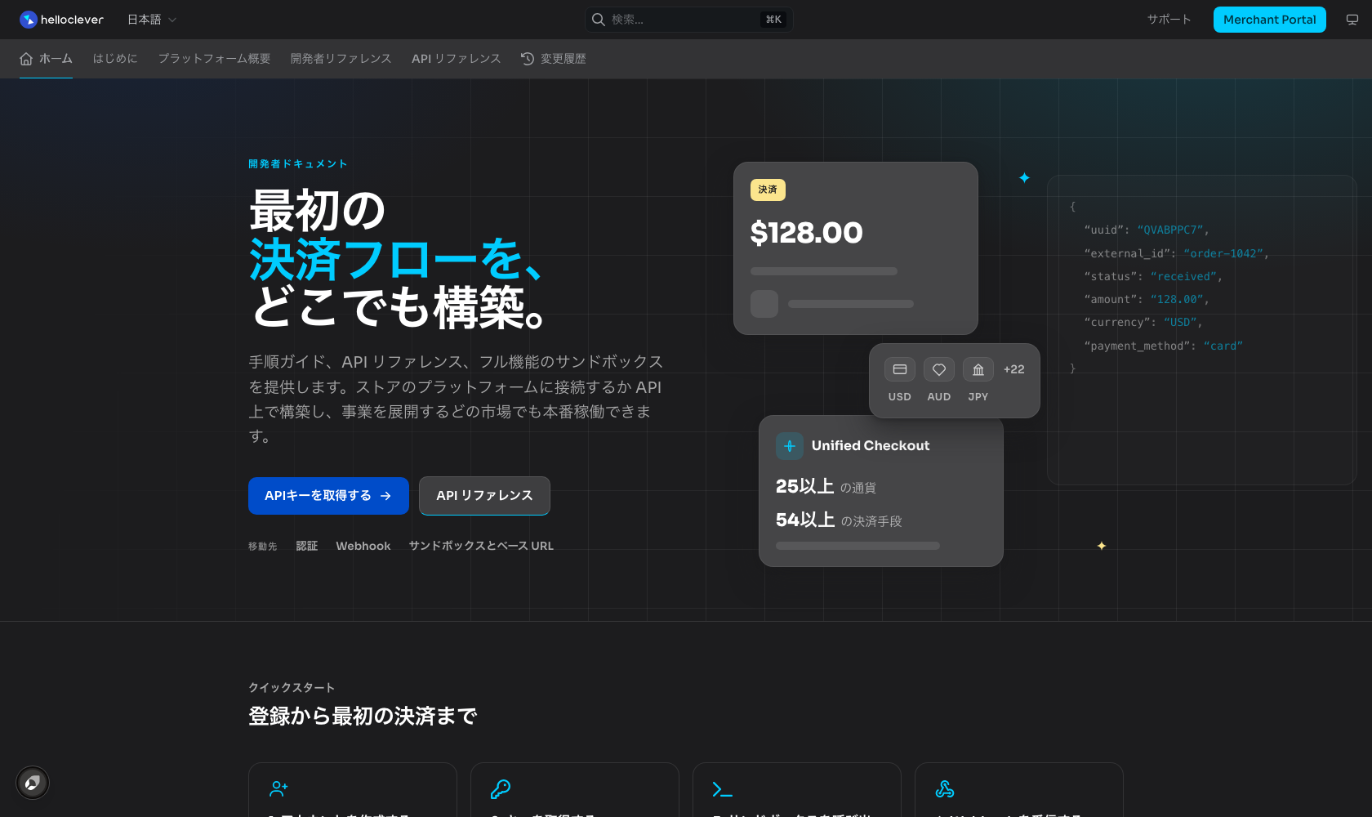The width and height of the screenshot is (1372, 817).
Task: Click the "external_id": "order-1042" code line
Action: pyautogui.click(x=1177, y=254)
